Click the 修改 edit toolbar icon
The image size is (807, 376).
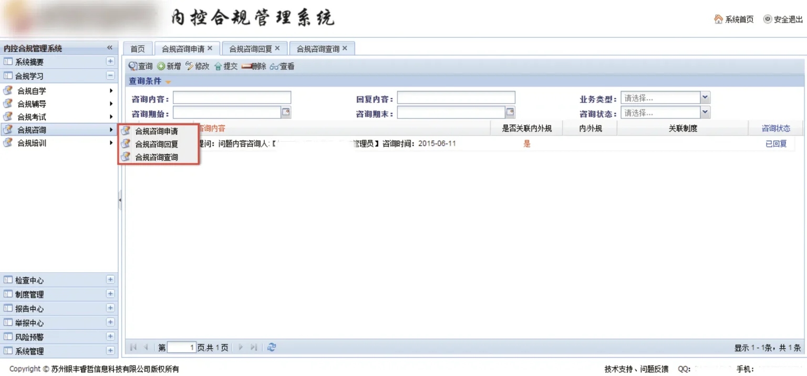pyautogui.click(x=190, y=66)
